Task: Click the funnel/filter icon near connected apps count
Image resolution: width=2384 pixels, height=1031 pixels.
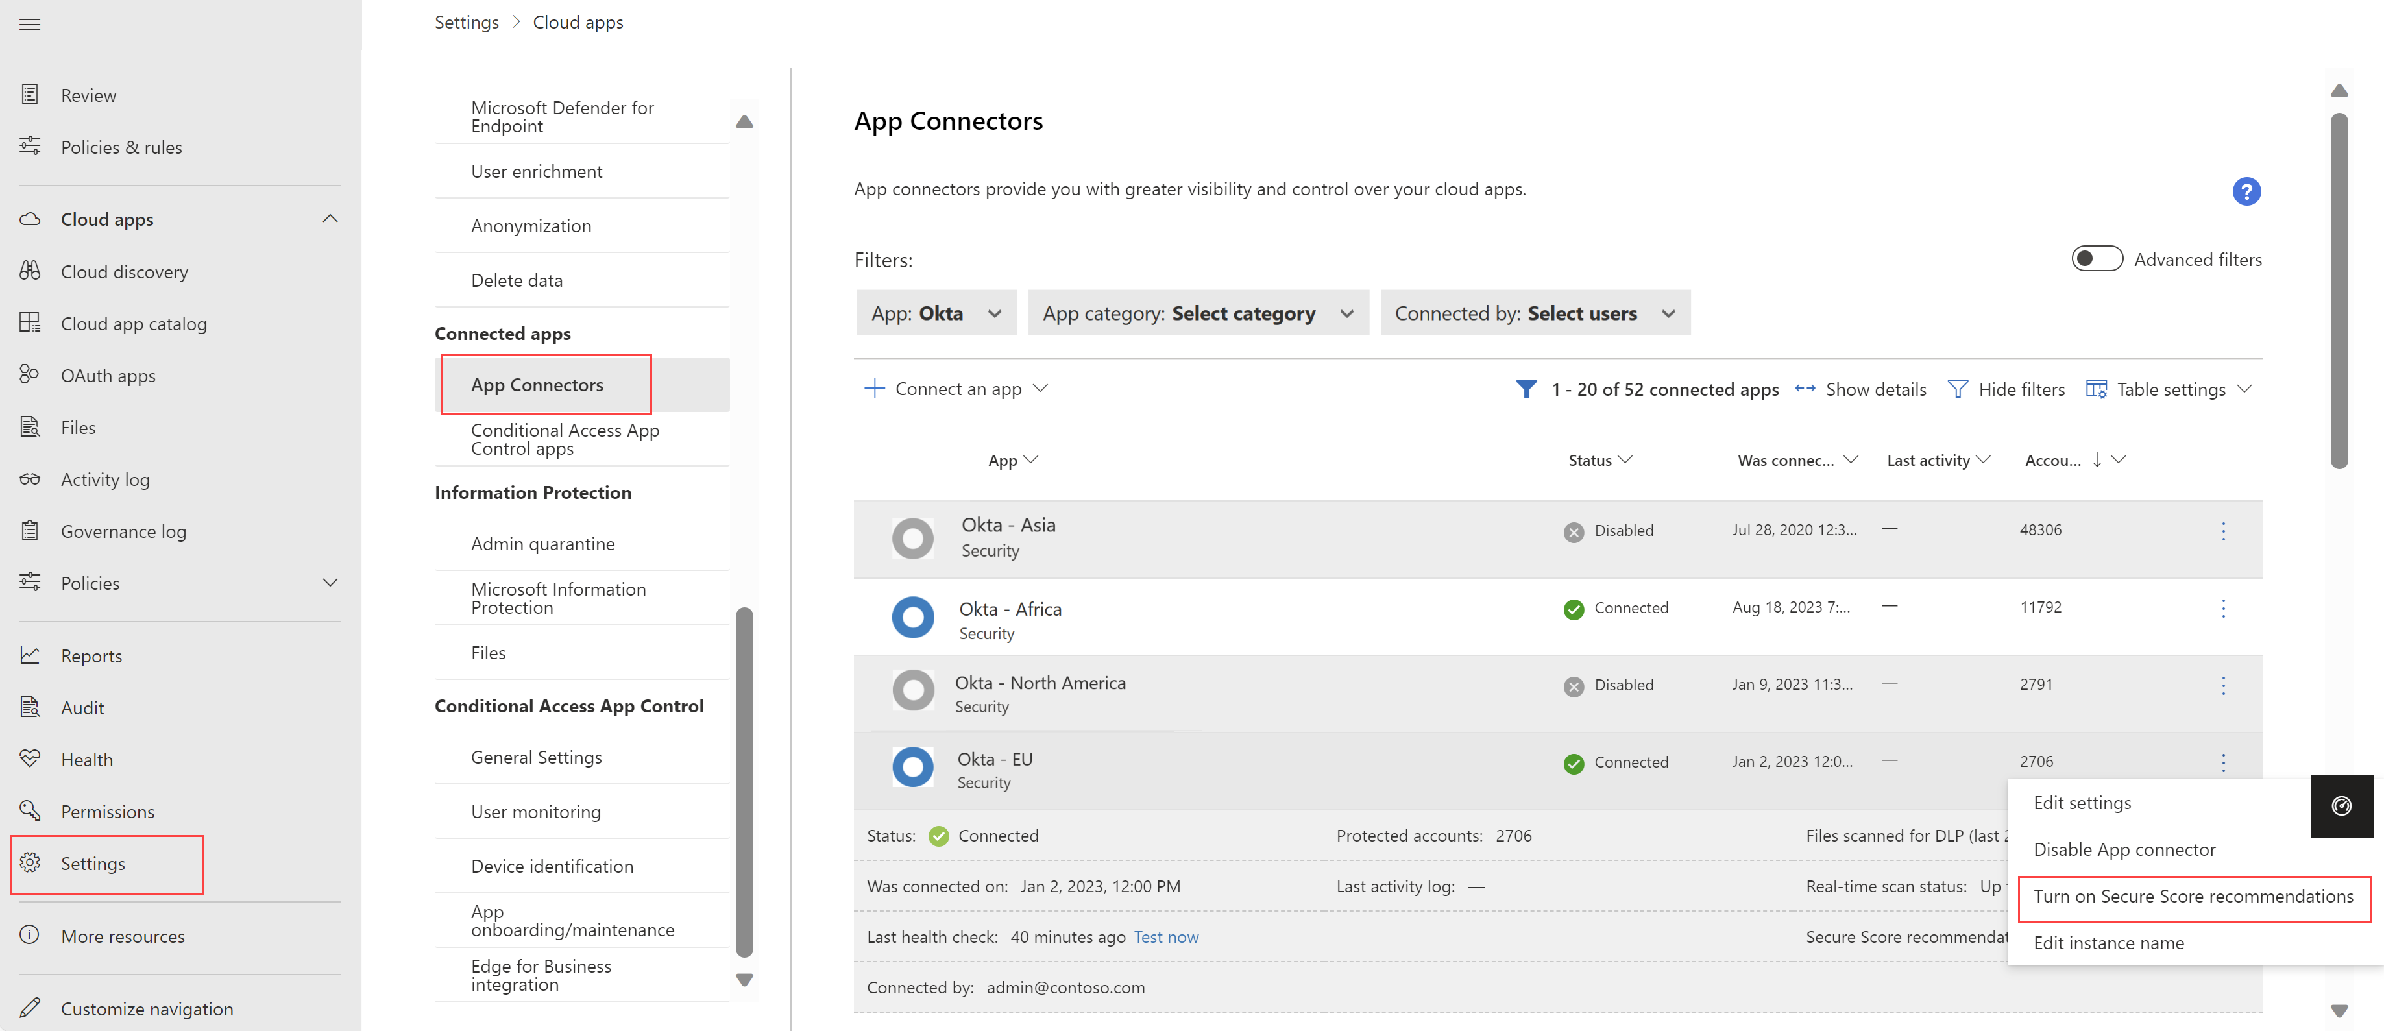Action: [1522, 388]
